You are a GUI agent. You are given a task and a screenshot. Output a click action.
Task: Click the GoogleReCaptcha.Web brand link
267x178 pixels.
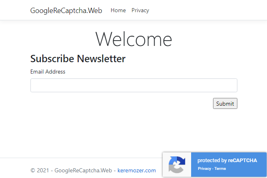click(66, 11)
